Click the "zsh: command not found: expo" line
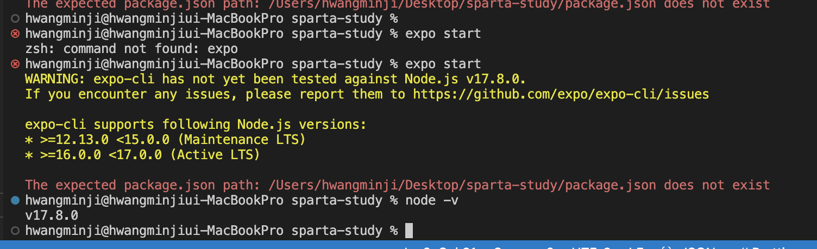Screen dimensions: 817x249 131,49
